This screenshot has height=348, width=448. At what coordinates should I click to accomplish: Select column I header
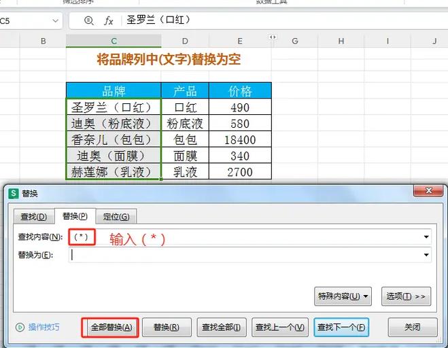(387, 41)
